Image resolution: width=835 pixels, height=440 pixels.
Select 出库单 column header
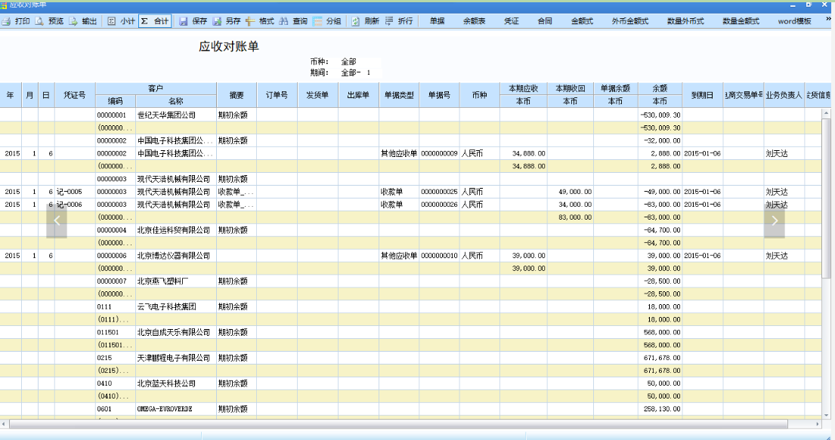pyautogui.click(x=358, y=95)
